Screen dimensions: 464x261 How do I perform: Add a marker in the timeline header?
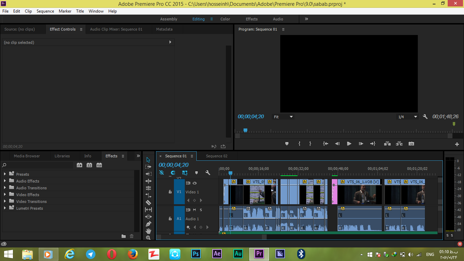click(196, 173)
